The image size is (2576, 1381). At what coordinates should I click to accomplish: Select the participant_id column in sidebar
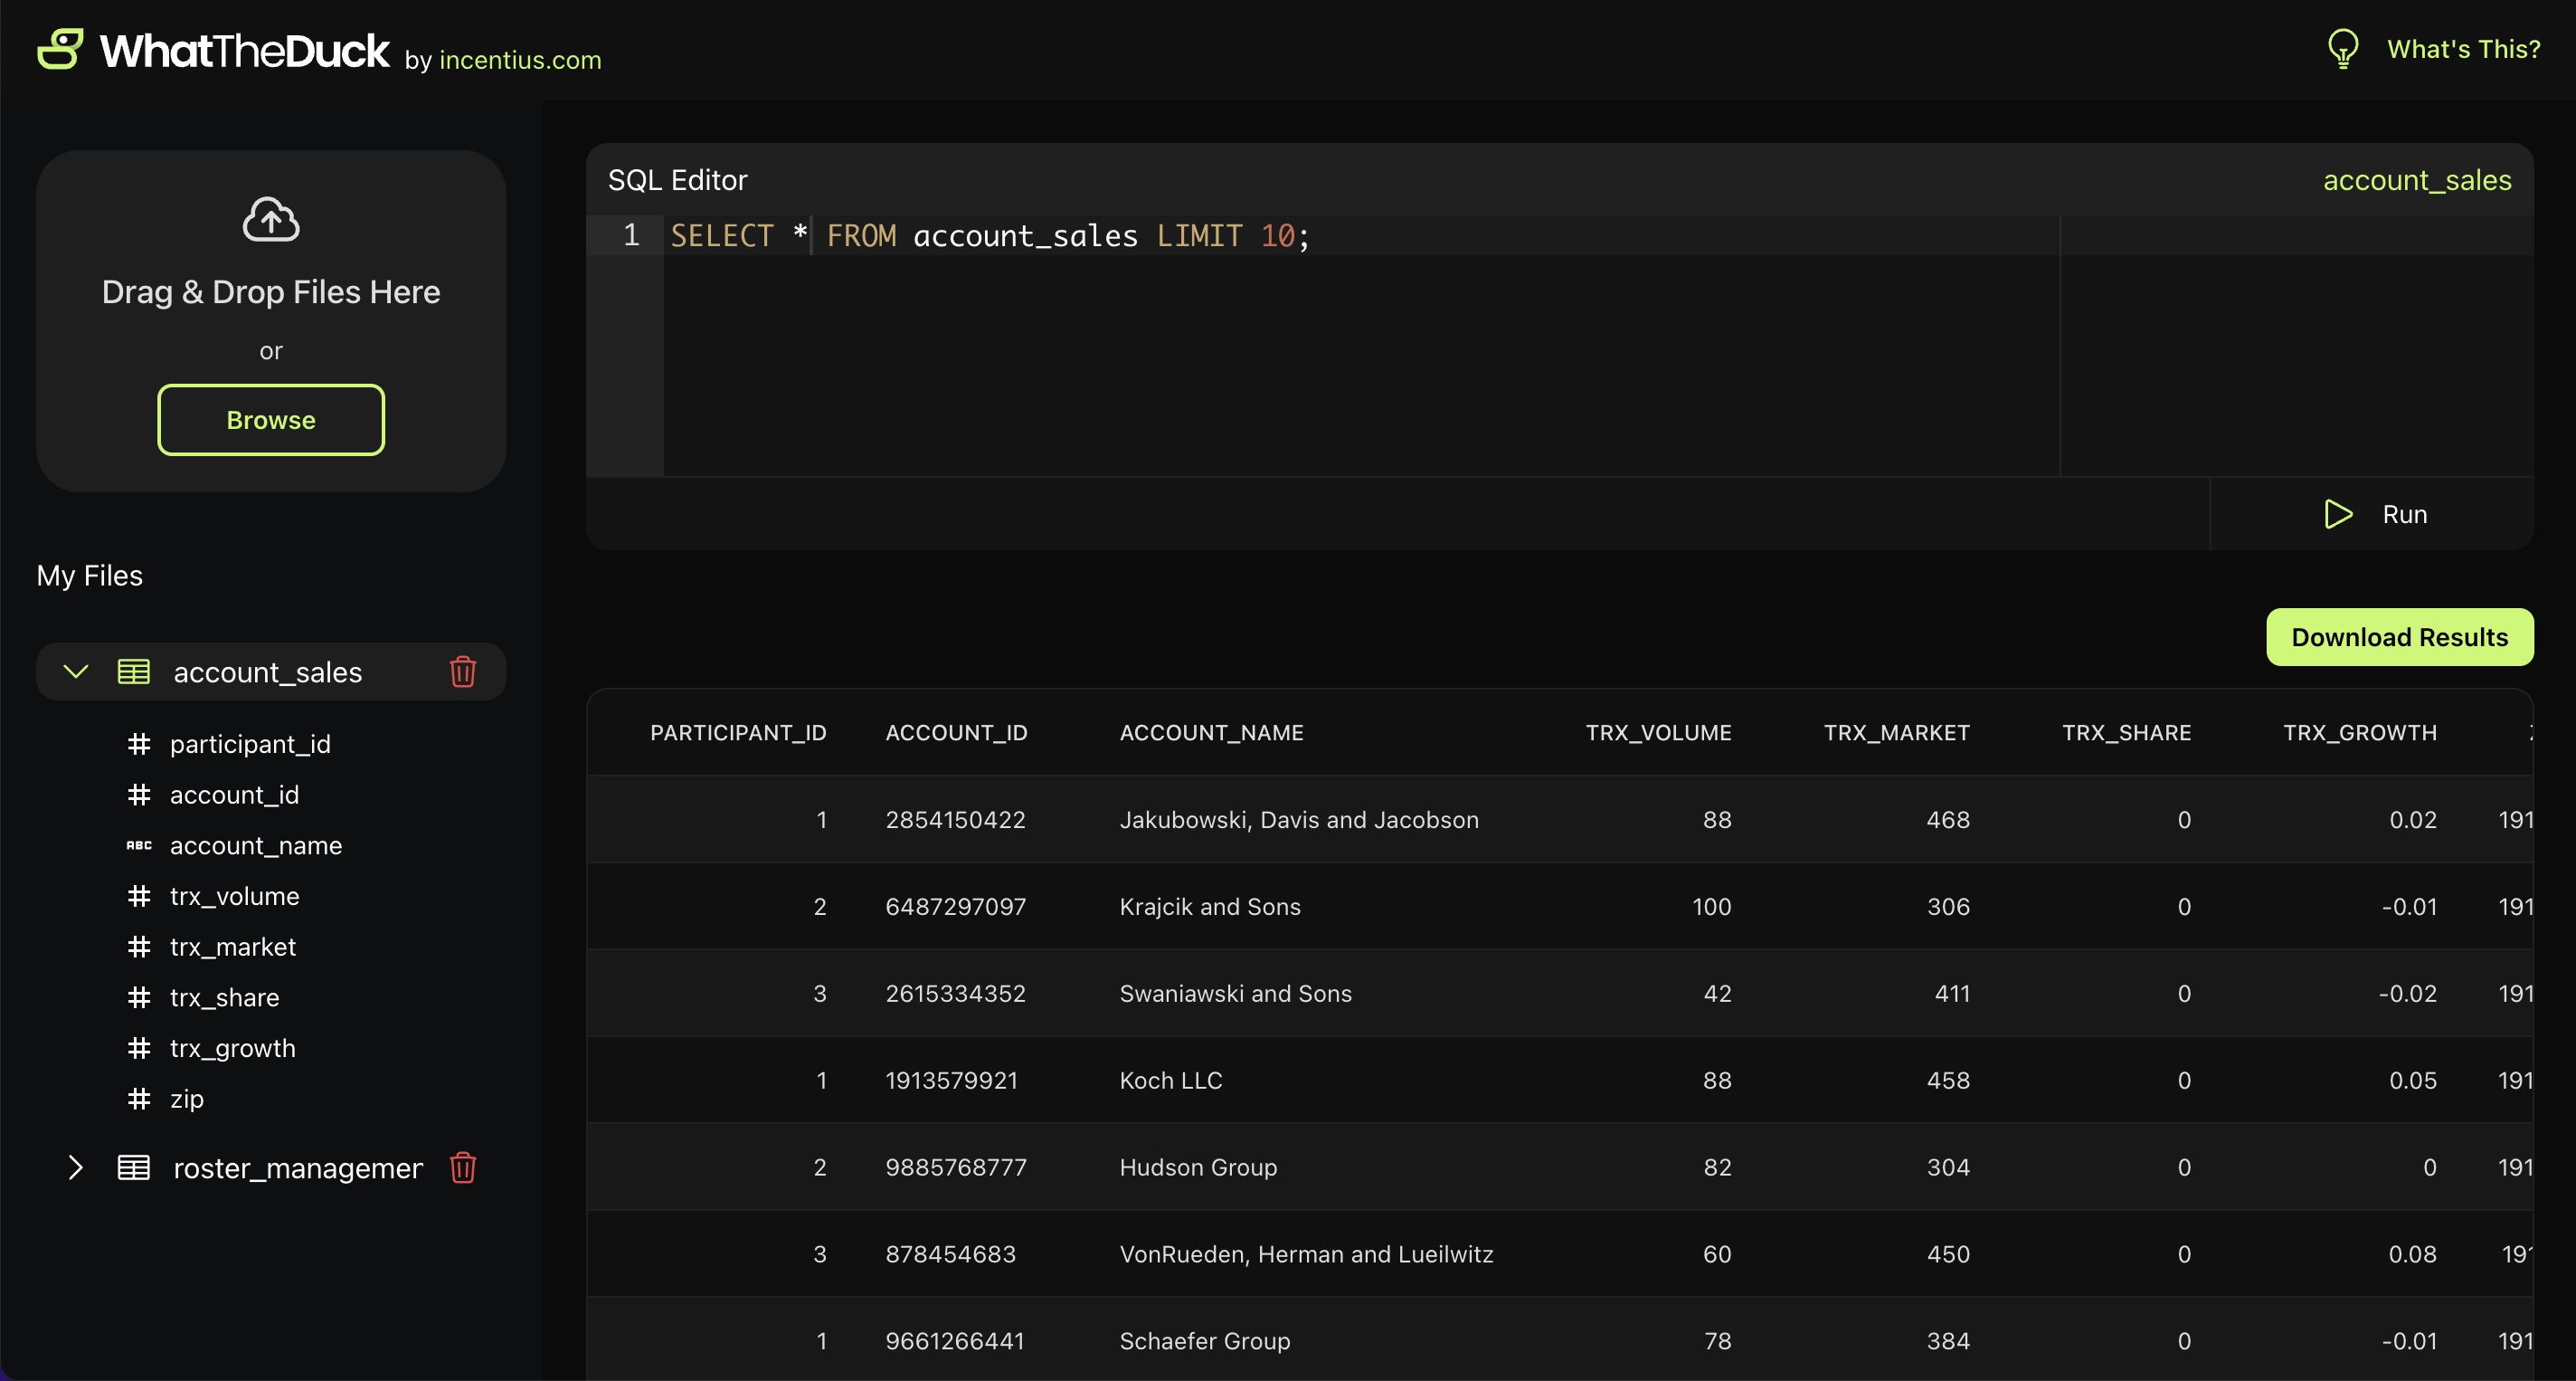pos(250,744)
